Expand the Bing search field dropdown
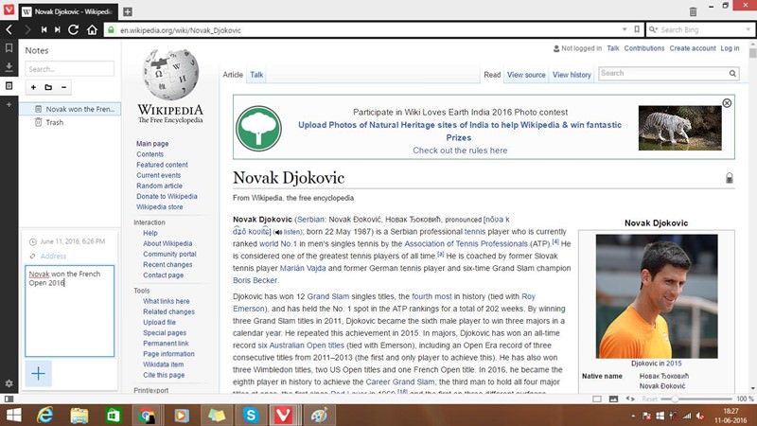The height and width of the screenshot is (426, 757). coord(748,29)
